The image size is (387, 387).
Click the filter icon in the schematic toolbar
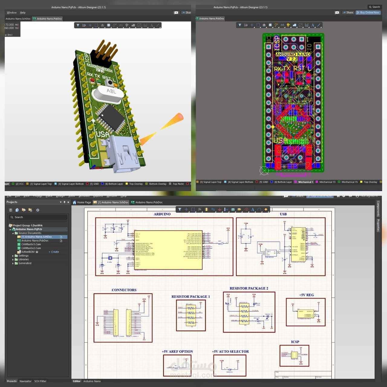pyautogui.click(x=180, y=209)
